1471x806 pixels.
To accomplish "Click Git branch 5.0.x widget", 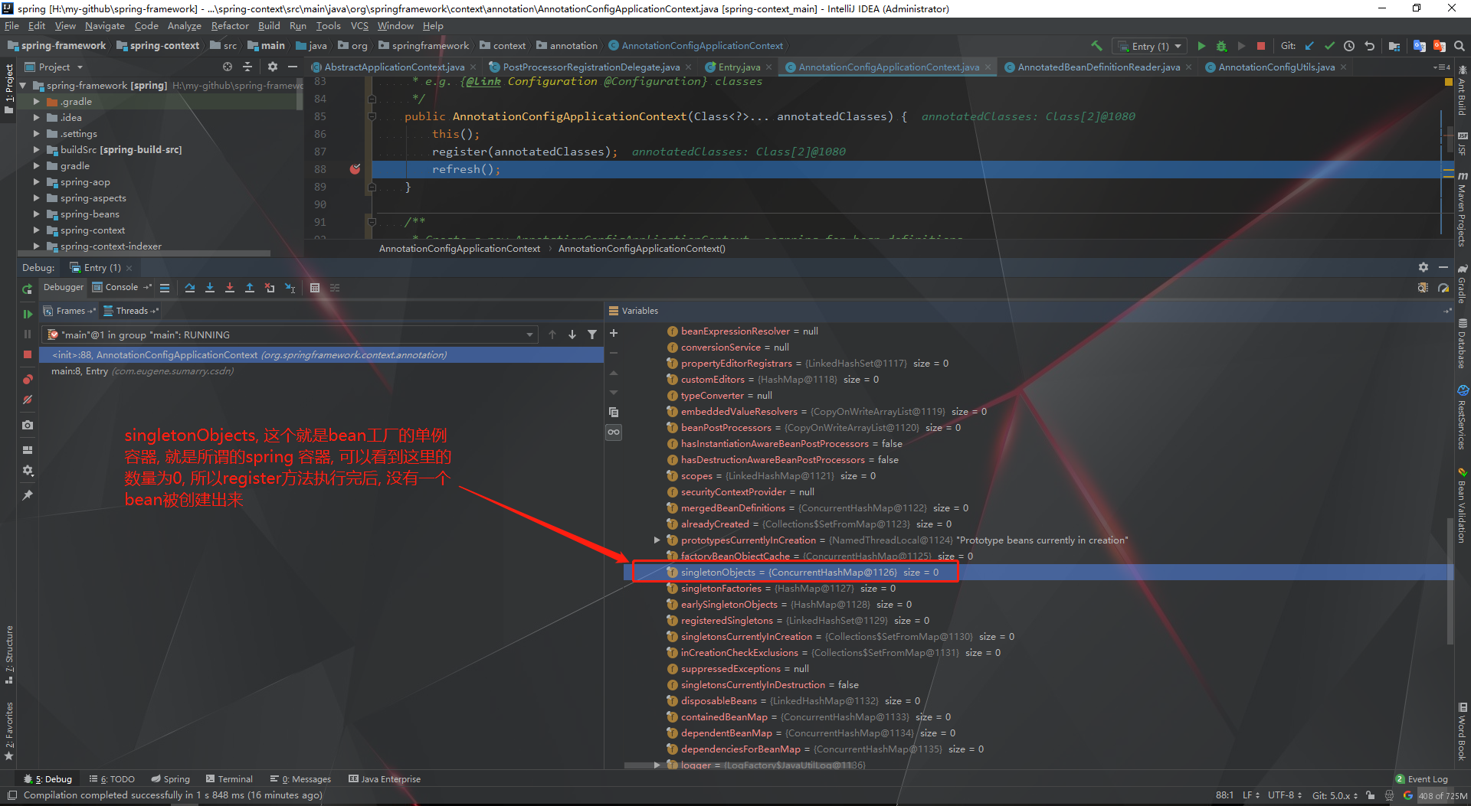I will click(1335, 796).
